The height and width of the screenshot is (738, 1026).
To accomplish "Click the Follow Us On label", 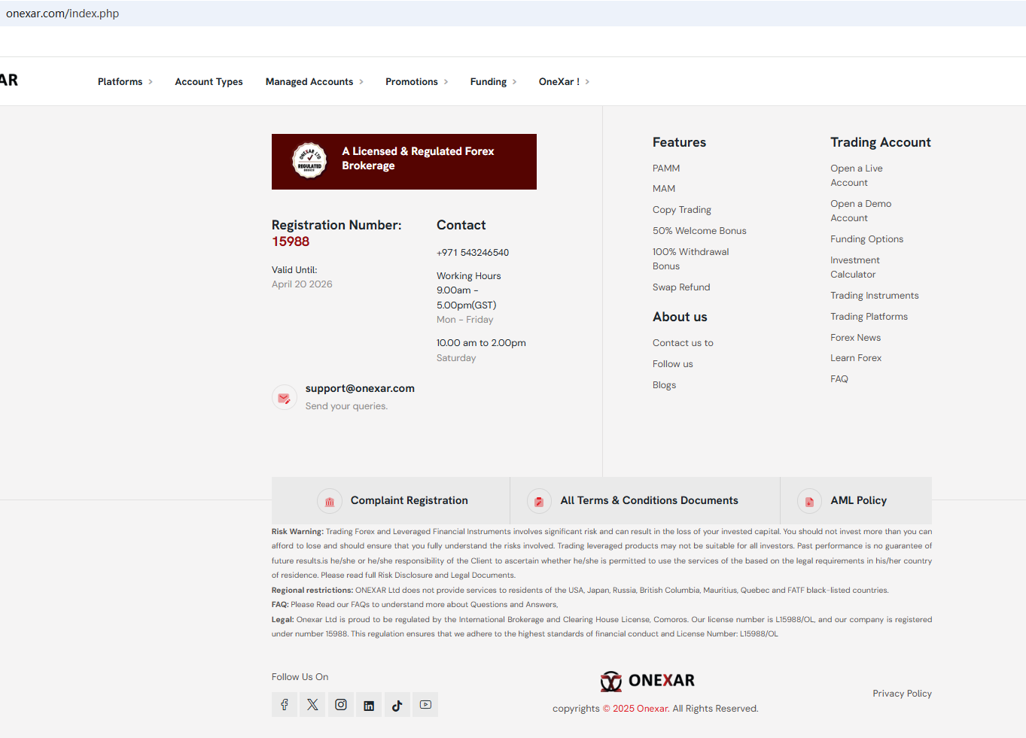I will tap(300, 677).
